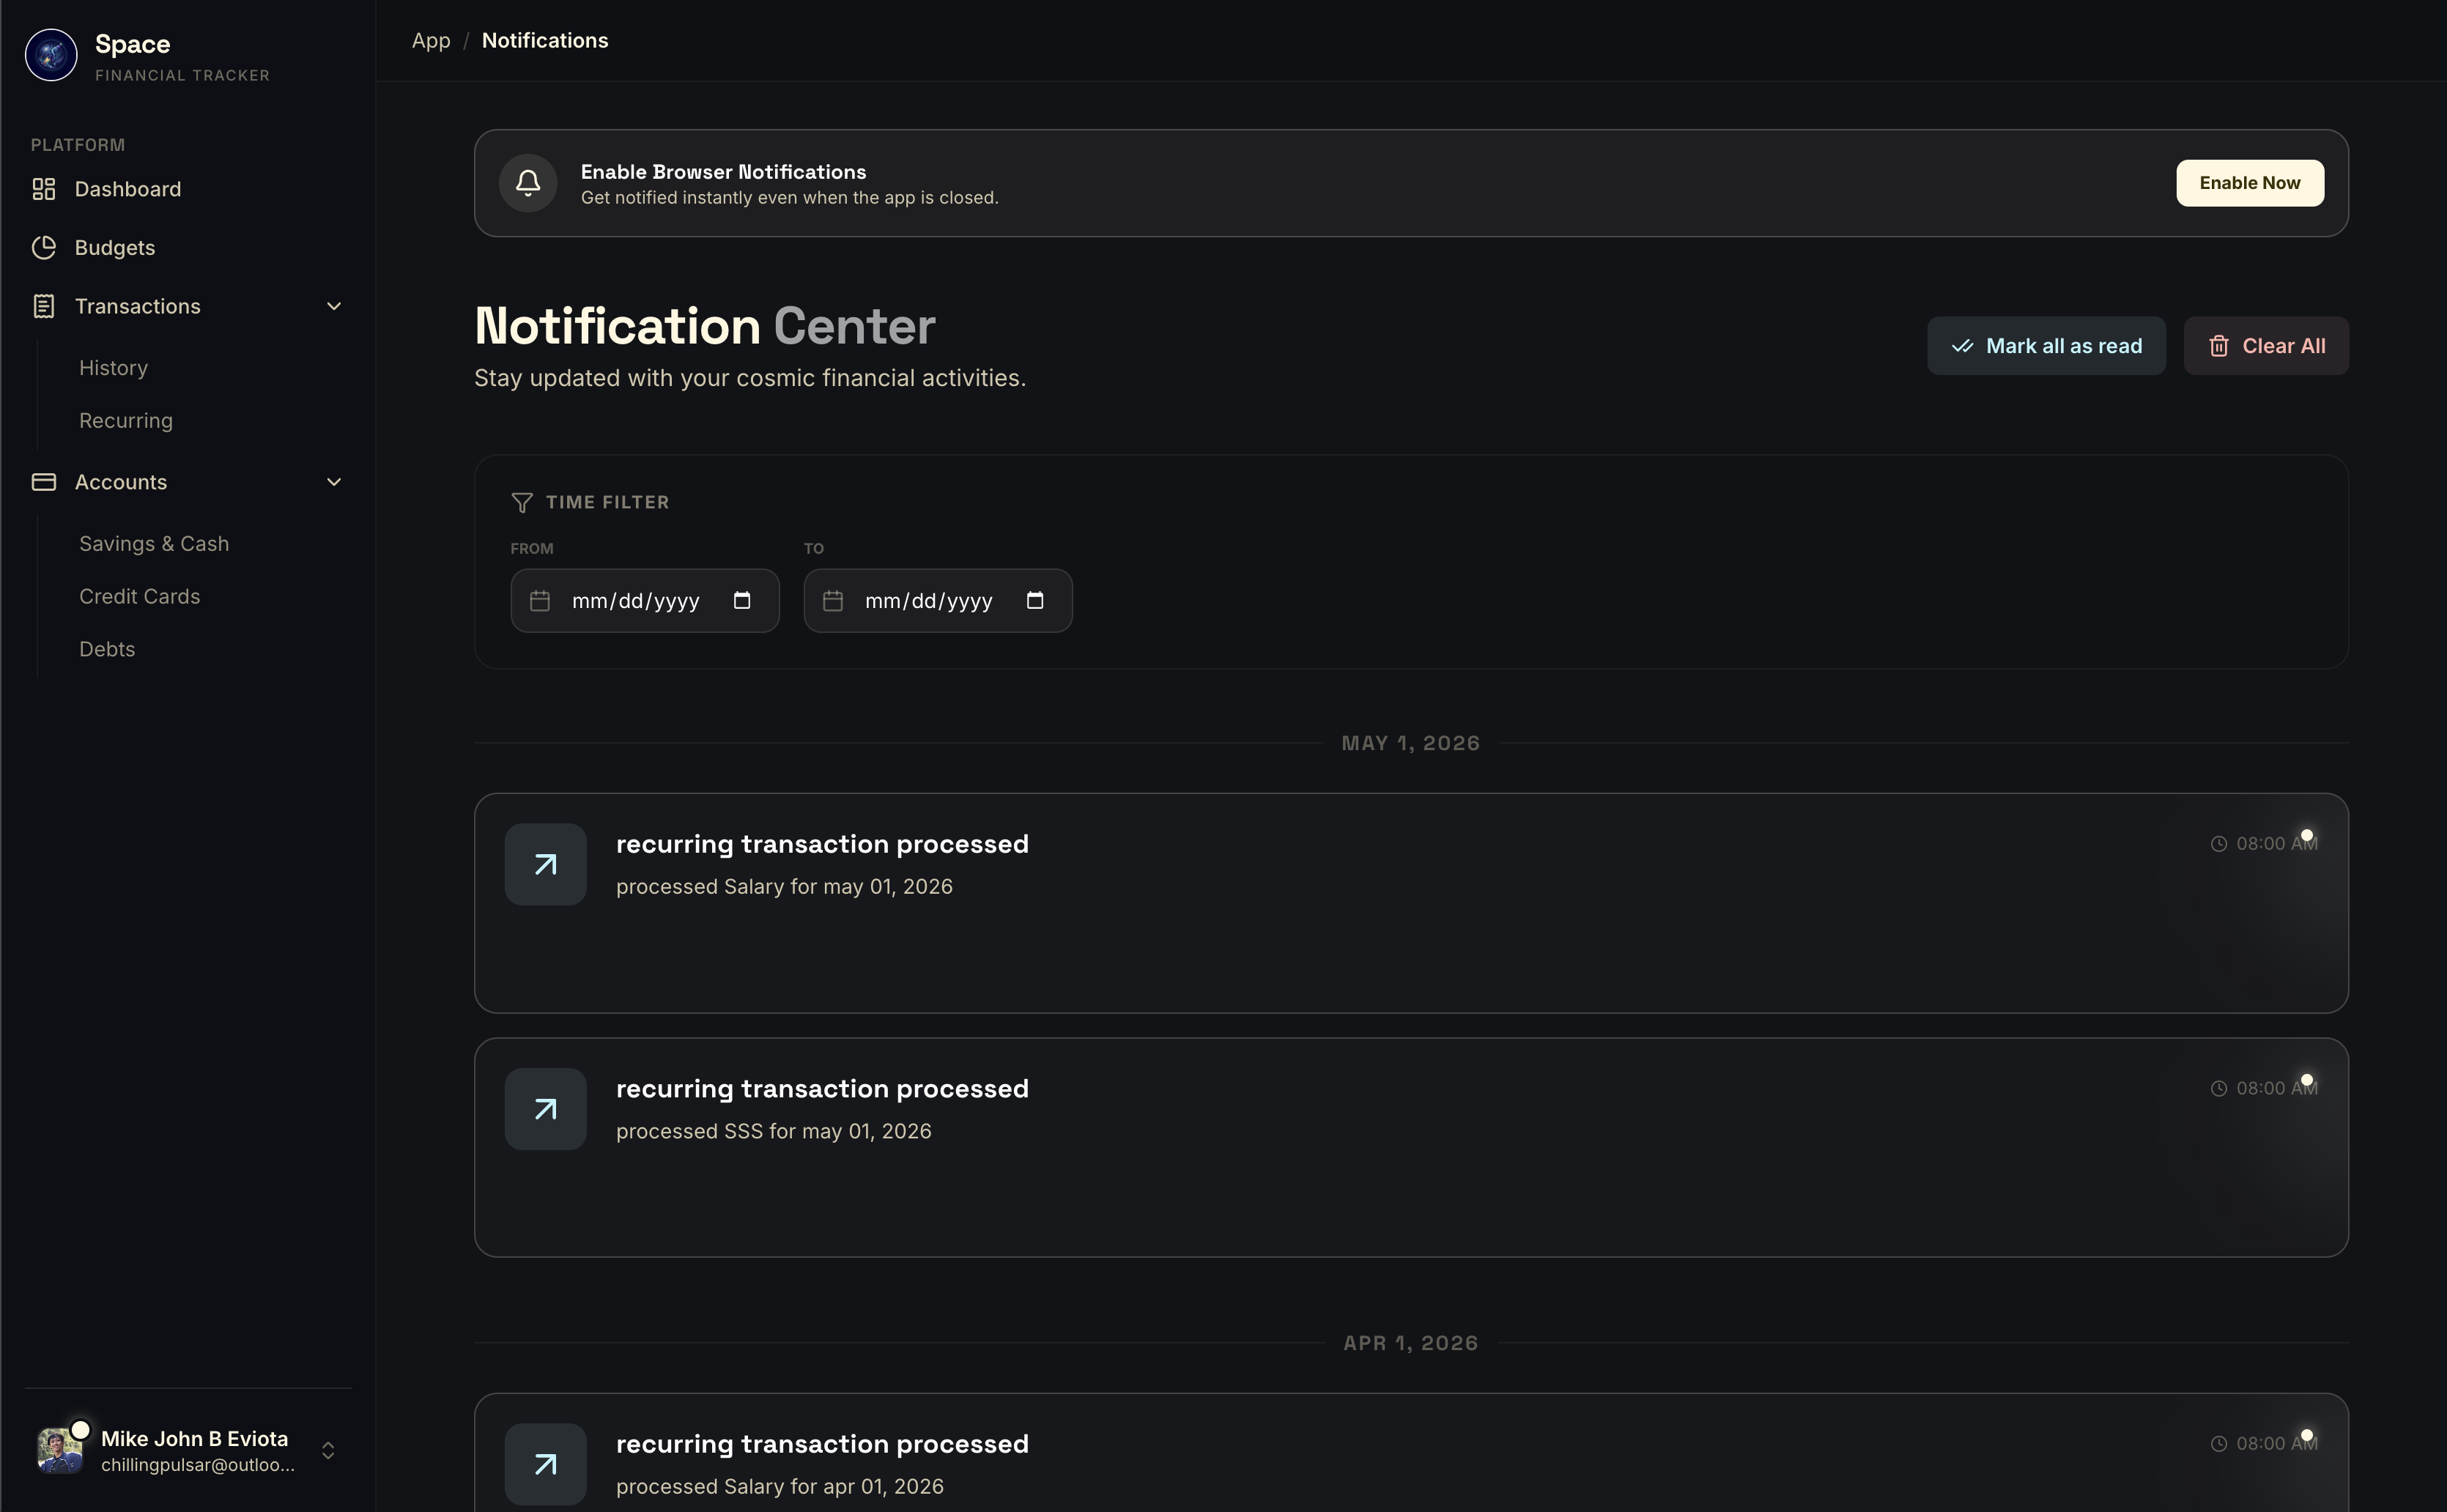Image resolution: width=2447 pixels, height=1512 pixels.
Task: Click the Time Filter funnel icon
Action: tap(522, 502)
